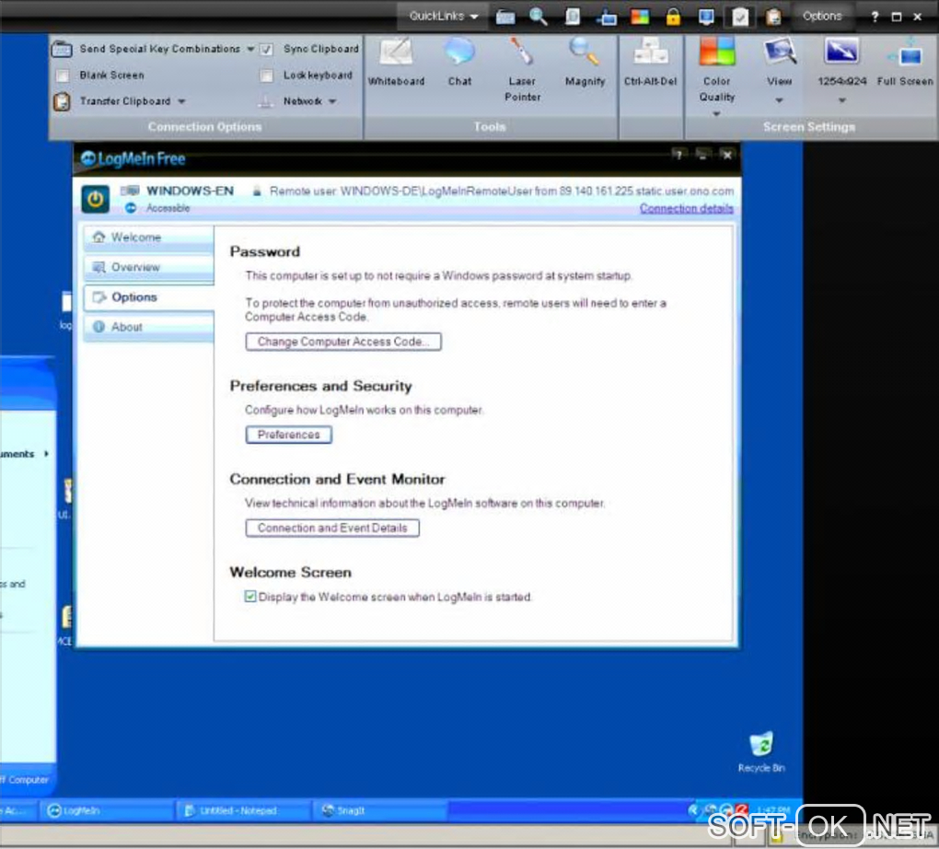Viewport: 939px width, 849px height.
Task: Open the QuickLinks dropdown
Action: tap(443, 17)
